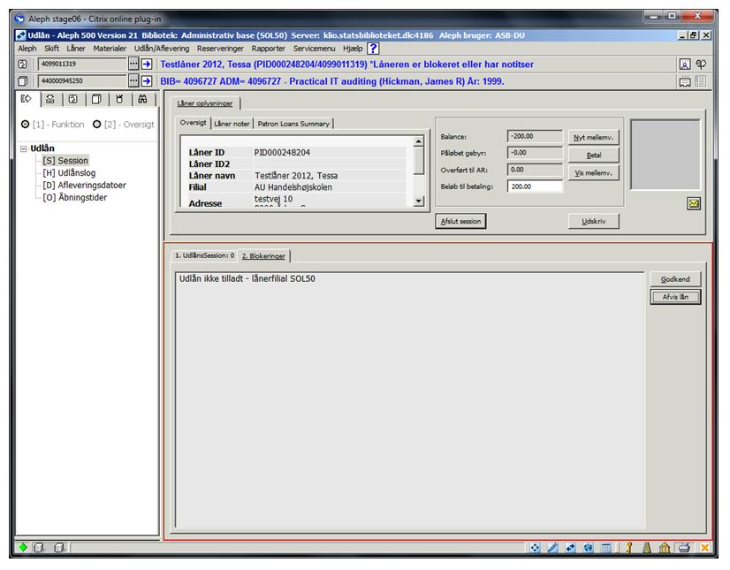Click the blue question mark help icon
Image resolution: width=730 pixels, height=570 pixels.
[x=374, y=49]
